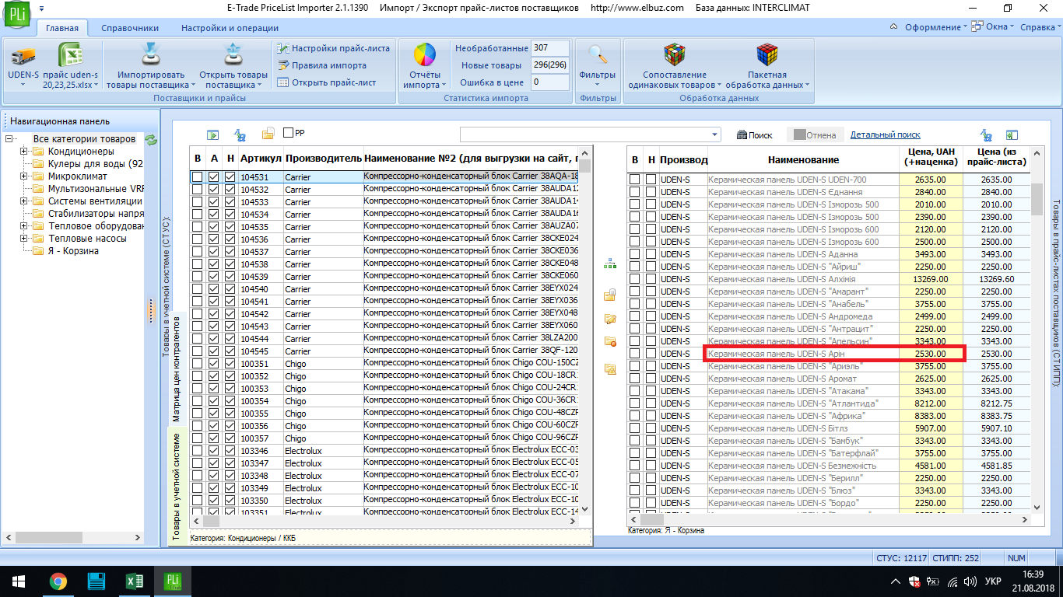Open the прайс uden-s xlsx file icon
This screenshot has height=597, width=1063.
(70, 56)
